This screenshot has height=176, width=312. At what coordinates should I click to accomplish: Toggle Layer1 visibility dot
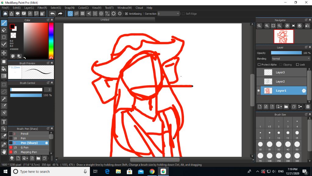258,91
